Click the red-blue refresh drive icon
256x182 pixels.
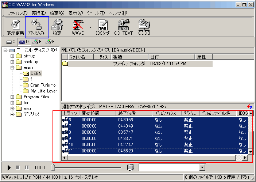click(x=249, y=106)
